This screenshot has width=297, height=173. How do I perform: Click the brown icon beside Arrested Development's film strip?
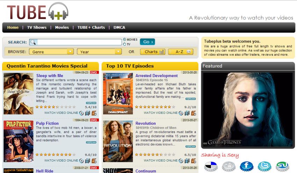click(x=193, y=113)
